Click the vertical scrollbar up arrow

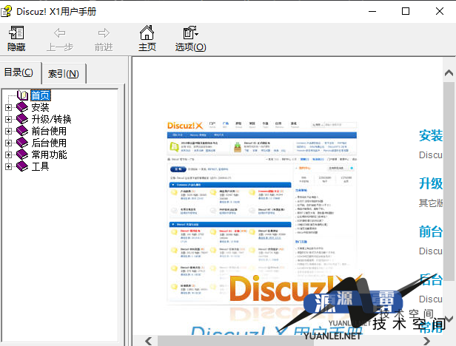pyautogui.click(x=449, y=73)
